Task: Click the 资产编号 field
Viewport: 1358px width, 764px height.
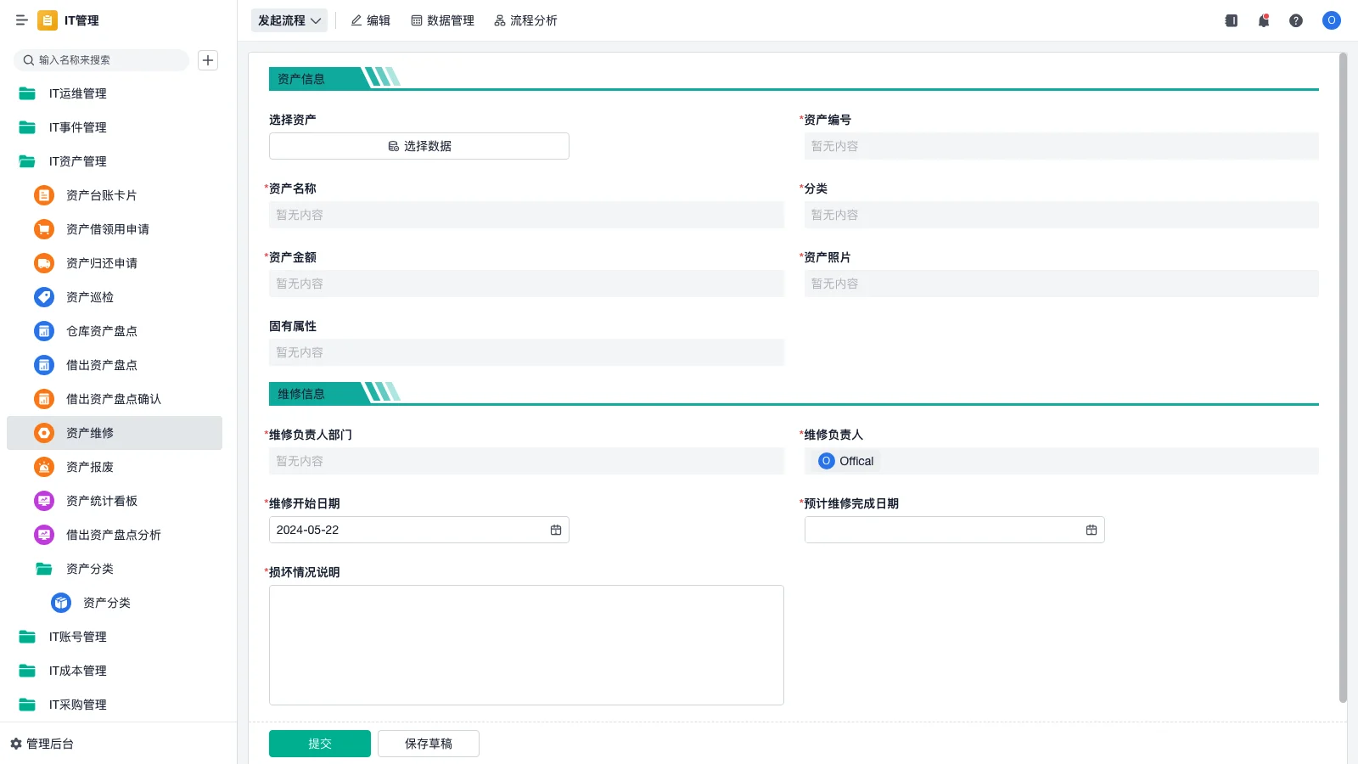Action: click(1062, 146)
